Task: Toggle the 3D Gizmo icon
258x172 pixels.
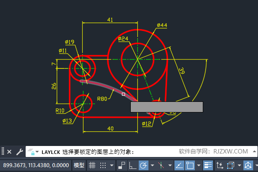Action: click(248, 165)
